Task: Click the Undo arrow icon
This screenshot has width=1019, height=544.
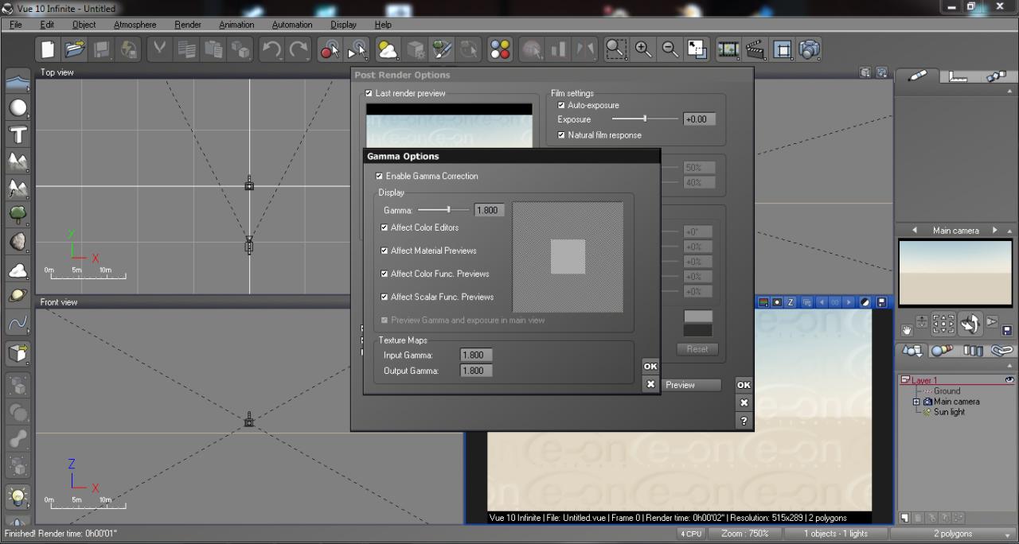Action: [271, 49]
